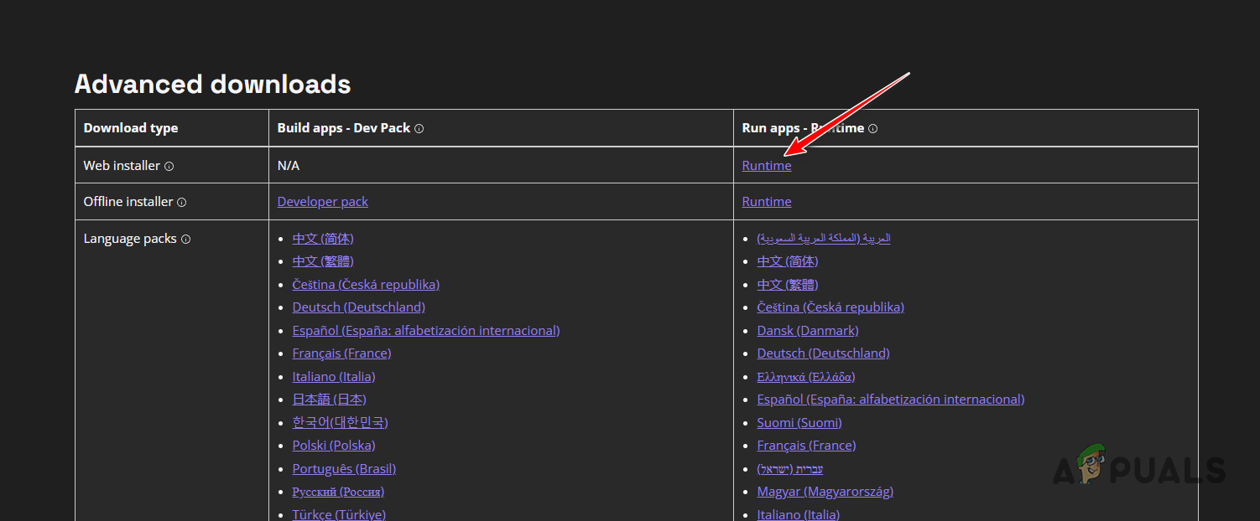Open the Offline installer Runtime link

(x=766, y=202)
